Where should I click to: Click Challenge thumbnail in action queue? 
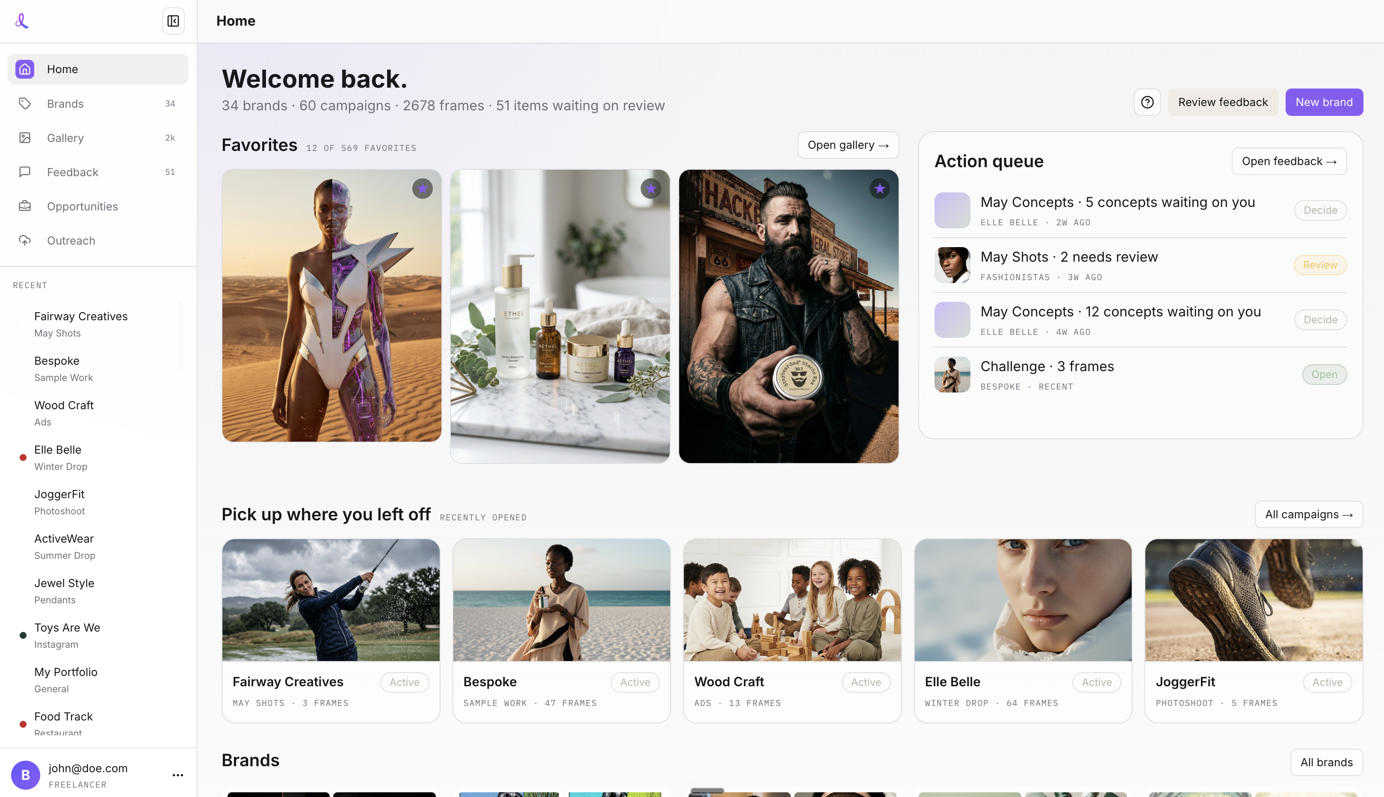[952, 375]
